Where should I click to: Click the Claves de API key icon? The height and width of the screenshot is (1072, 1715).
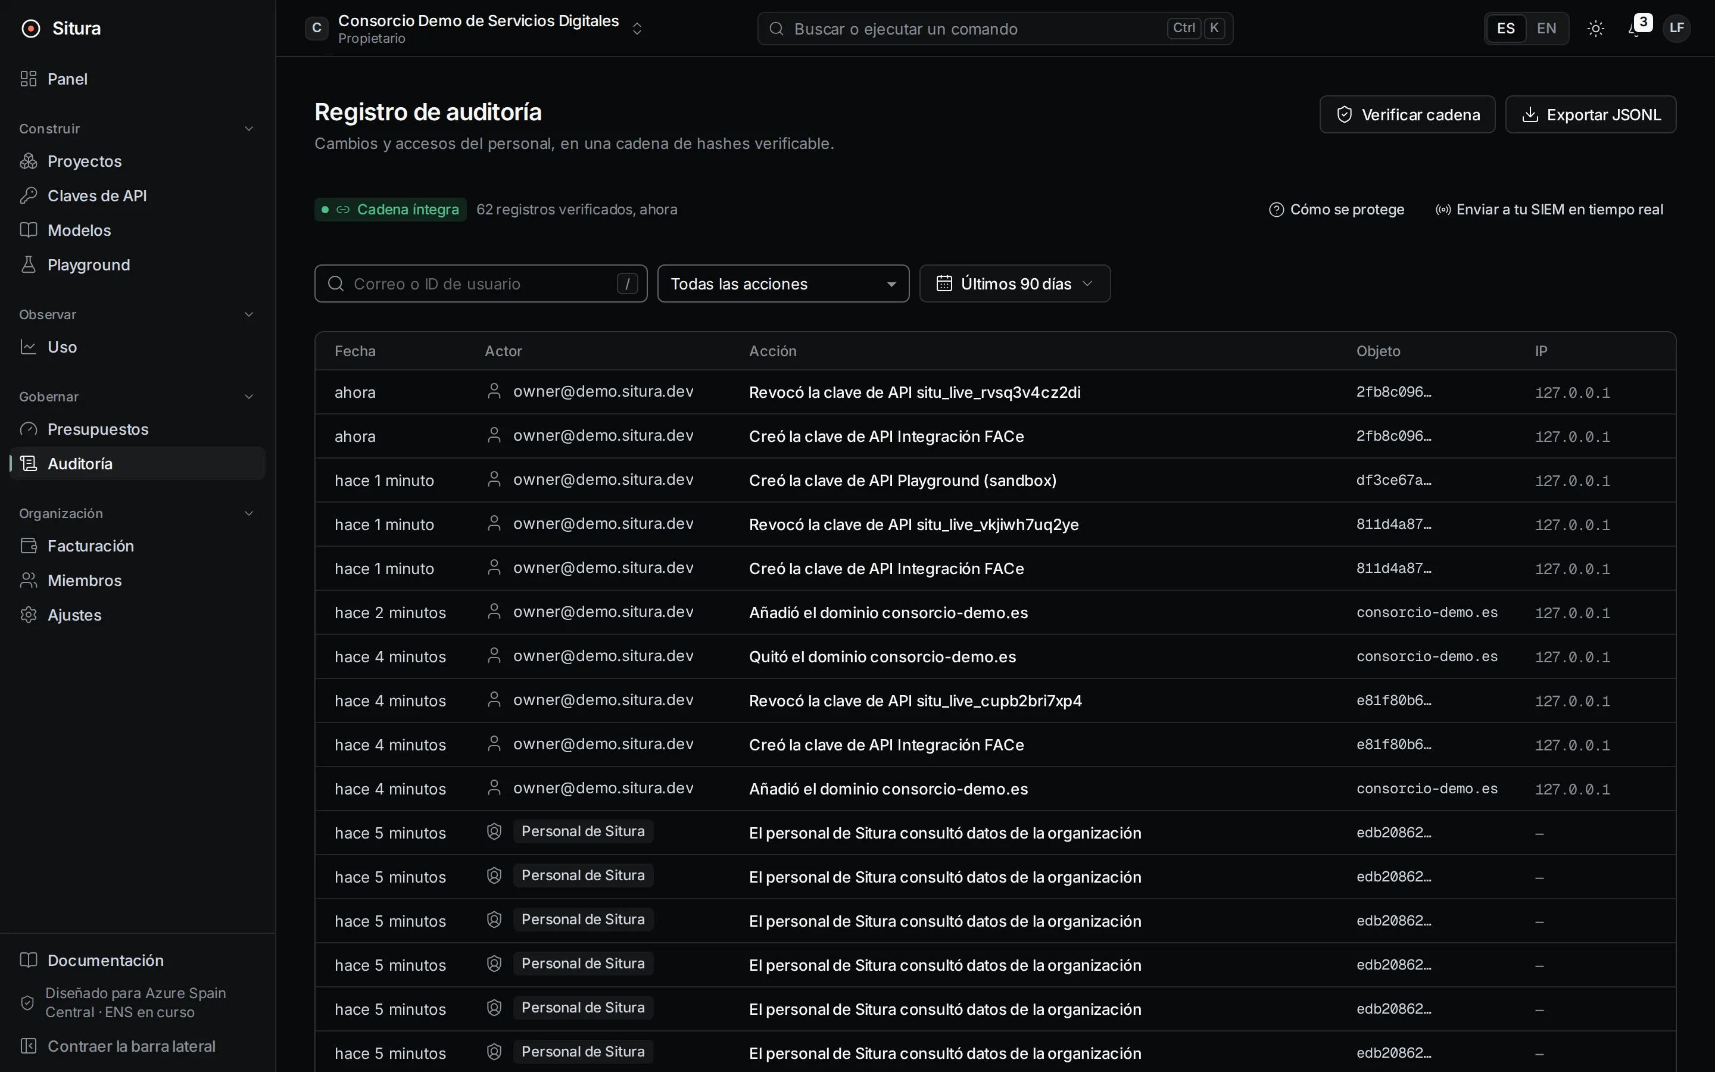coord(29,196)
